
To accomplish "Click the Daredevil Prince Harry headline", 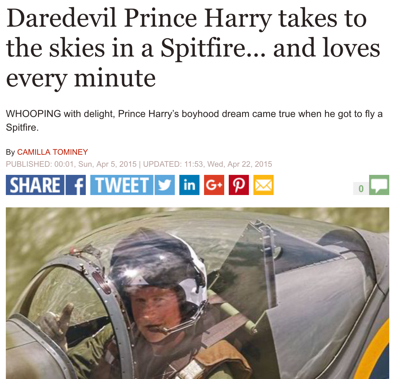I will tap(193, 48).
